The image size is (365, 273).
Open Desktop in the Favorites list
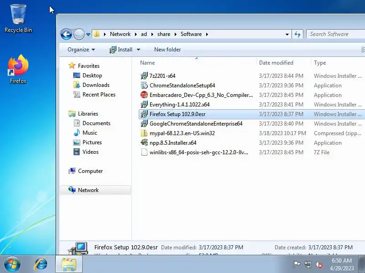tap(92, 76)
